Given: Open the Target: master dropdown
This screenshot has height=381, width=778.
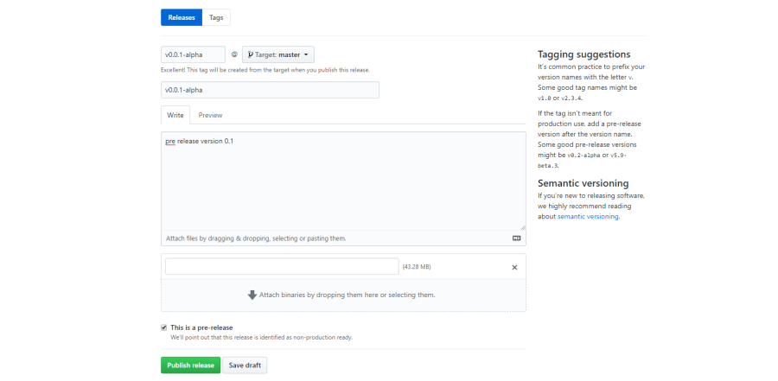Looking at the screenshot, I should coord(278,54).
